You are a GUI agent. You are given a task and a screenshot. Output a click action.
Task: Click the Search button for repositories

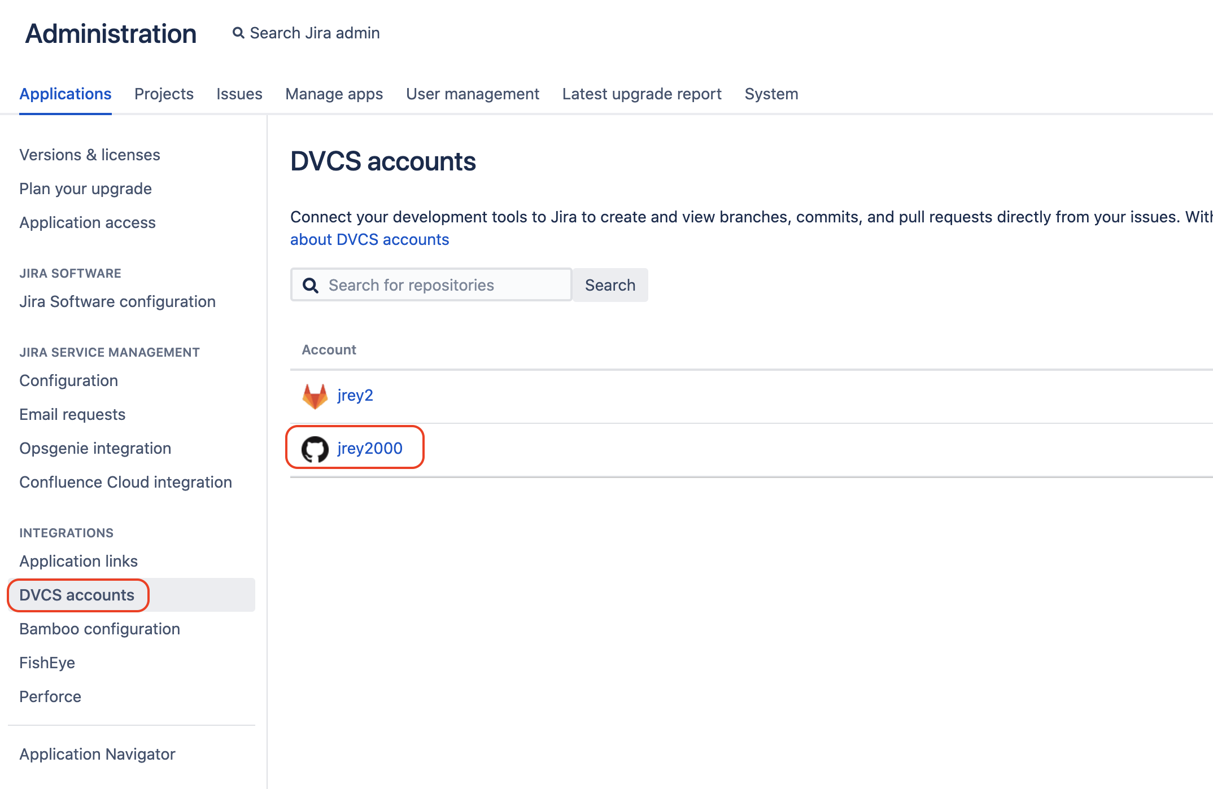pos(610,285)
